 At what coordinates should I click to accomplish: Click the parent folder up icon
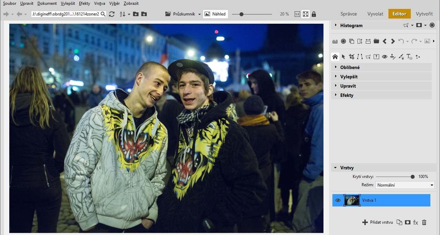(x=144, y=14)
